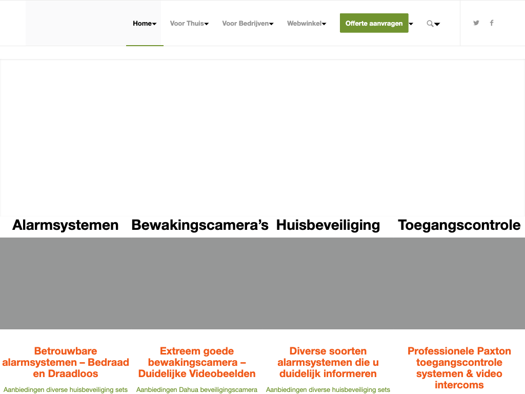This screenshot has height=394, width=525.
Task: Open the Toegangscontrole heading
Action: [459, 225]
